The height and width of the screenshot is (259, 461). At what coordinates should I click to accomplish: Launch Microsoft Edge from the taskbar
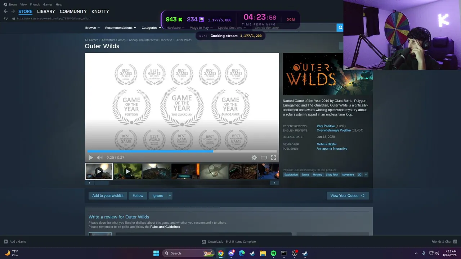242,253
